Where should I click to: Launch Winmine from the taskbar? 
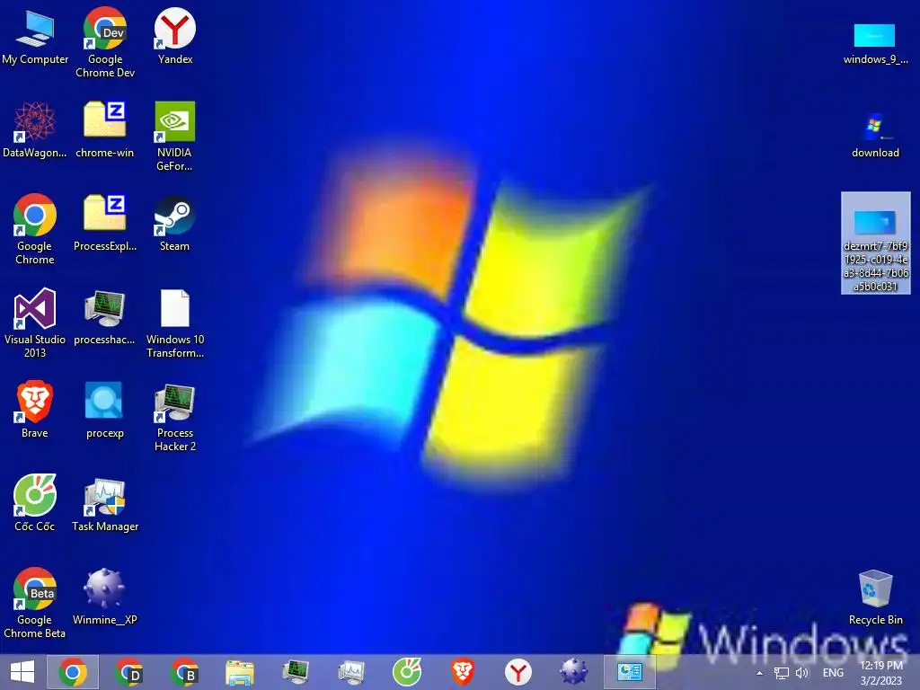click(x=574, y=672)
